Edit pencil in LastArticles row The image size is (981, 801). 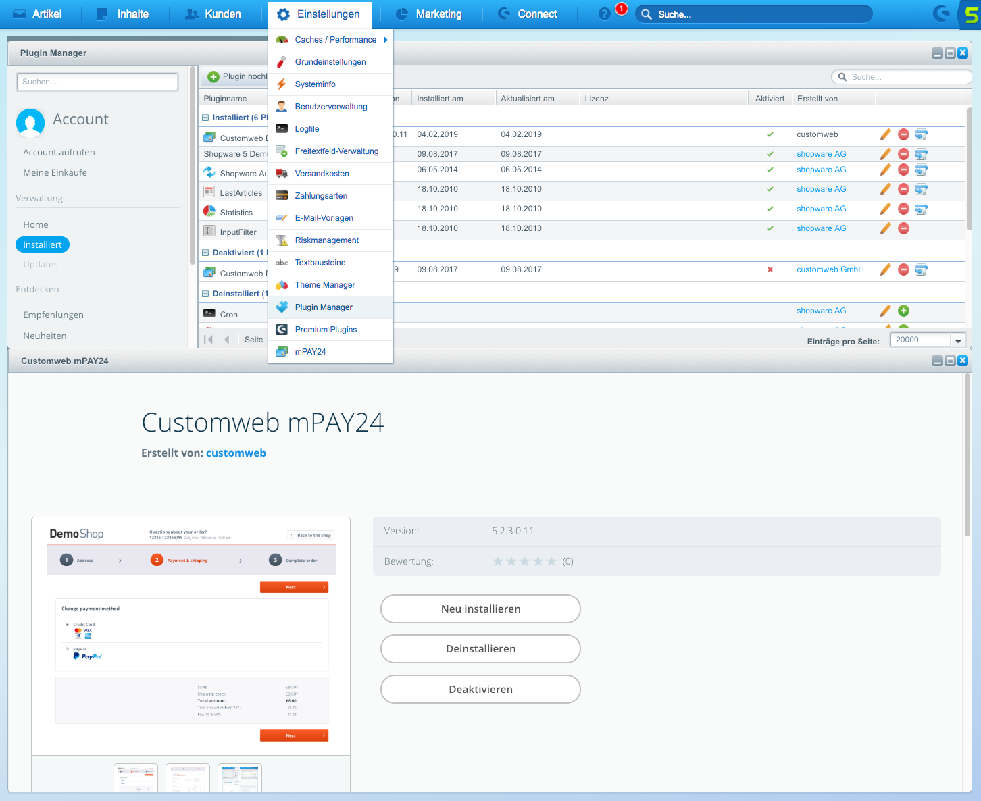tap(886, 189)
